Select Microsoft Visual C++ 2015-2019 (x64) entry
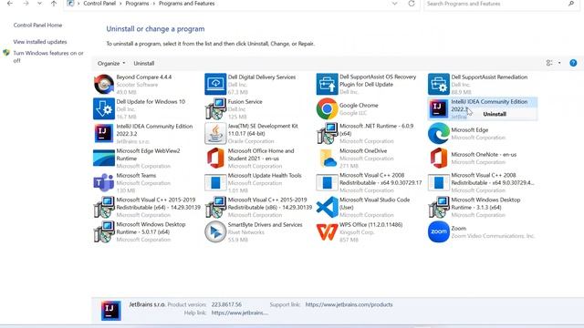 coord(147,207)
